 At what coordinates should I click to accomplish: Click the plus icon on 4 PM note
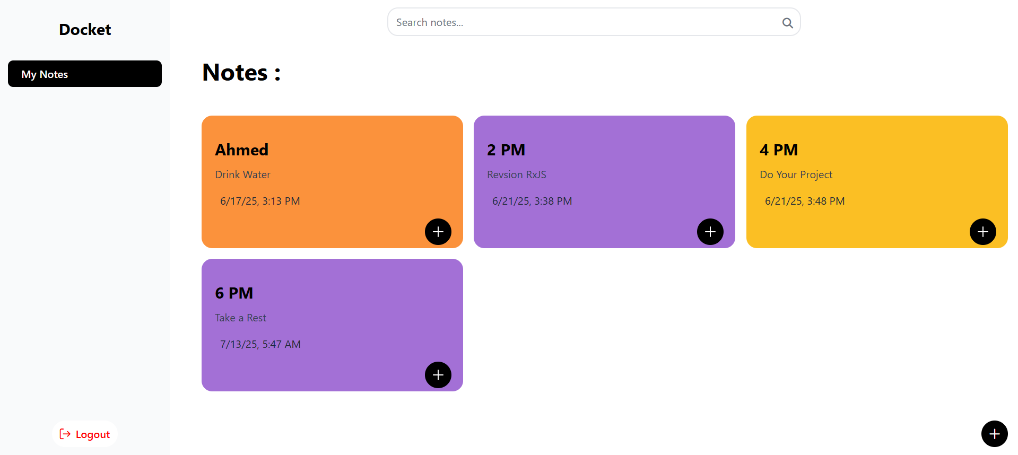pos(983,232)
